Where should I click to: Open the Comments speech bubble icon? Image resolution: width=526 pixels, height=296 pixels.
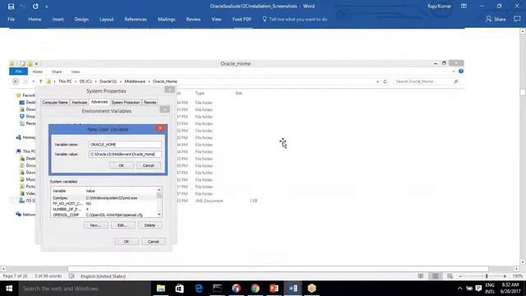[x=517, y=19]
